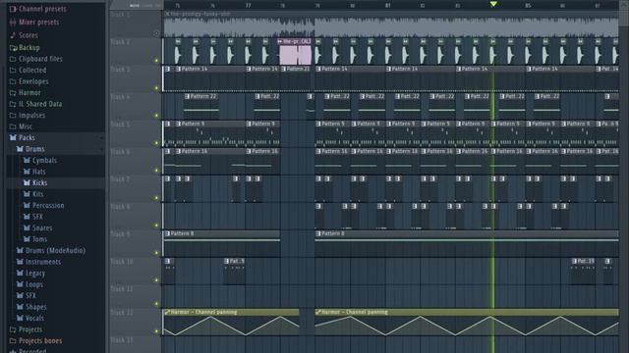Click the Scores note icon
Screen dimensions: 629x353
[x=13, y=35]
